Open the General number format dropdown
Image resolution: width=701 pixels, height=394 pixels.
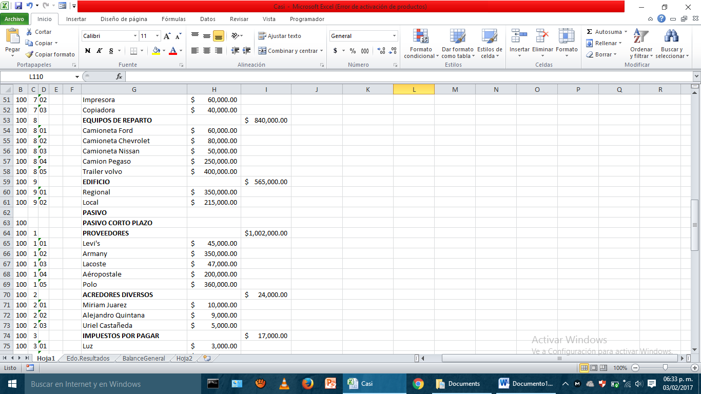[395, 36]
